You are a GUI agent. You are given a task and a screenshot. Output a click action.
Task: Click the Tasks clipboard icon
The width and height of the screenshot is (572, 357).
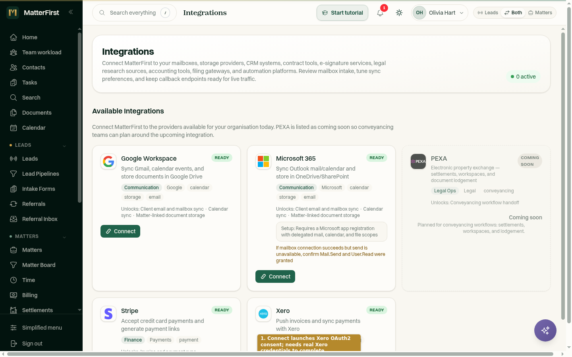pos(14,83)
